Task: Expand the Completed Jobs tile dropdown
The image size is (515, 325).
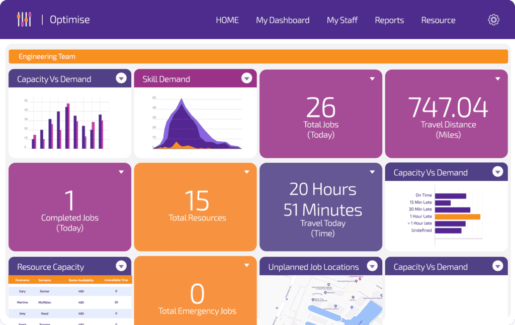Action: coord(121,172)
